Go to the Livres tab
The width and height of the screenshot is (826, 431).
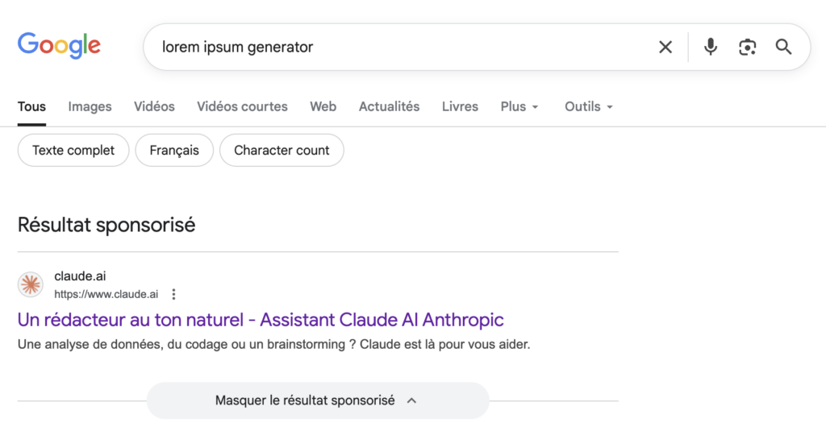(460, 107)
